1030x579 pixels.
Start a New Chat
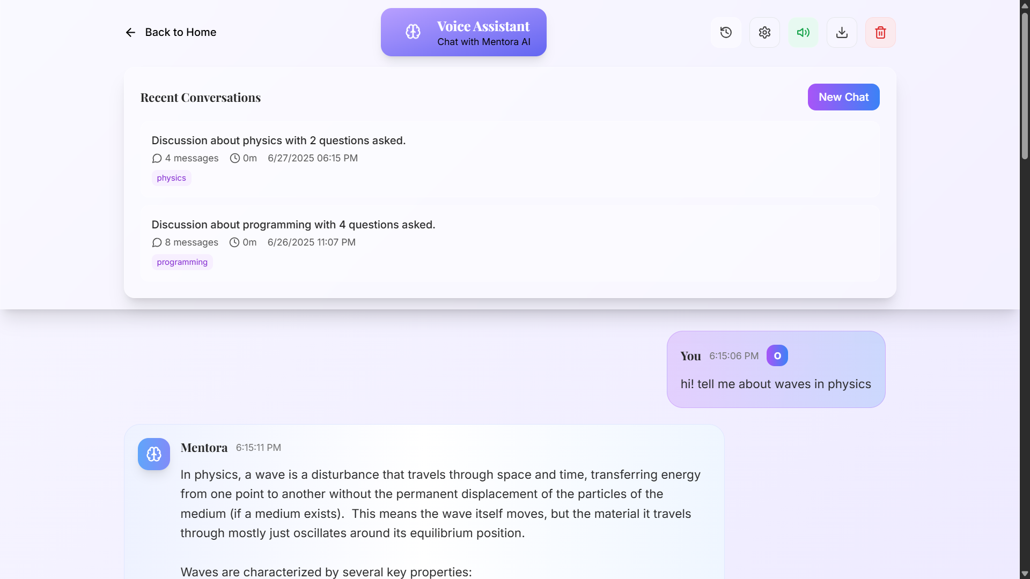tap(843, 97)
